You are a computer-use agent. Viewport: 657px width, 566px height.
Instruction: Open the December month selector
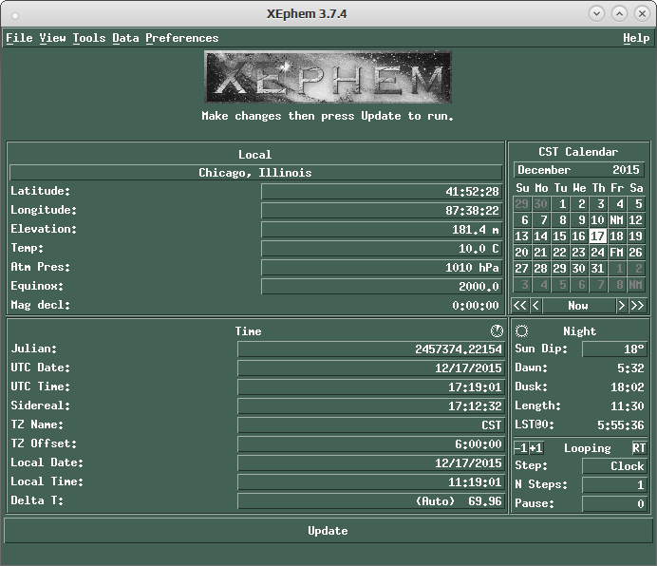coord(544,170)
